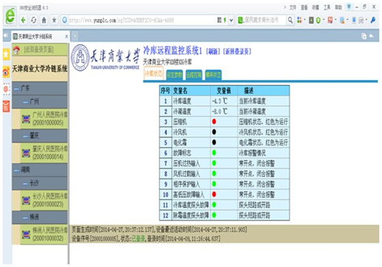The height and width of the screenshot is (267, 382).
Task: Select 广州人民医院冷库 device icon
Action: (x=26, y=119)
